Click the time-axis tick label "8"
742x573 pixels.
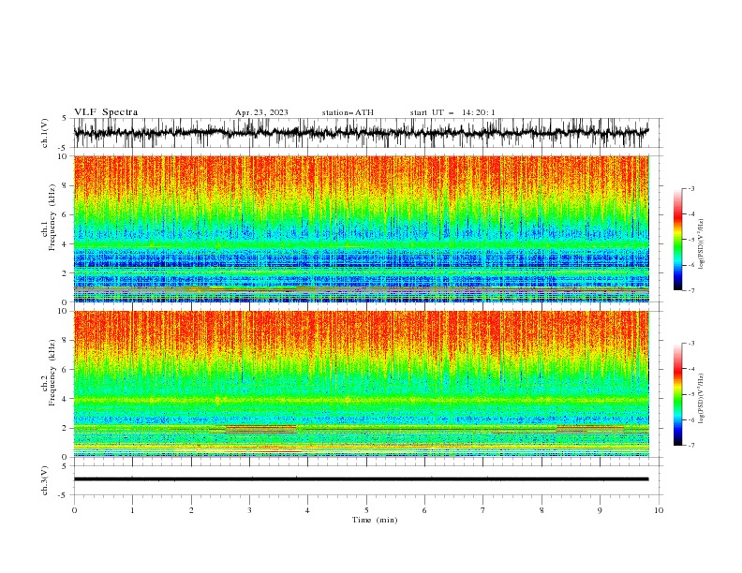(542, 510)
